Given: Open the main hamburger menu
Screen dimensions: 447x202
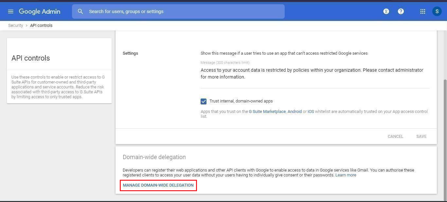Looking at the screenshot, I should click(x=10, y=11).
